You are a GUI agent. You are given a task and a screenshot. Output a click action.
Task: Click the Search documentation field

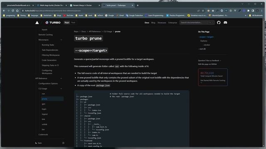197,22
